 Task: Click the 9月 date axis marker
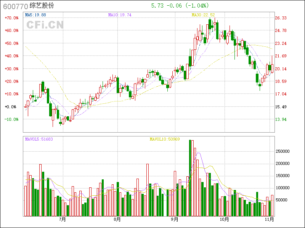[x=174, y=219]
